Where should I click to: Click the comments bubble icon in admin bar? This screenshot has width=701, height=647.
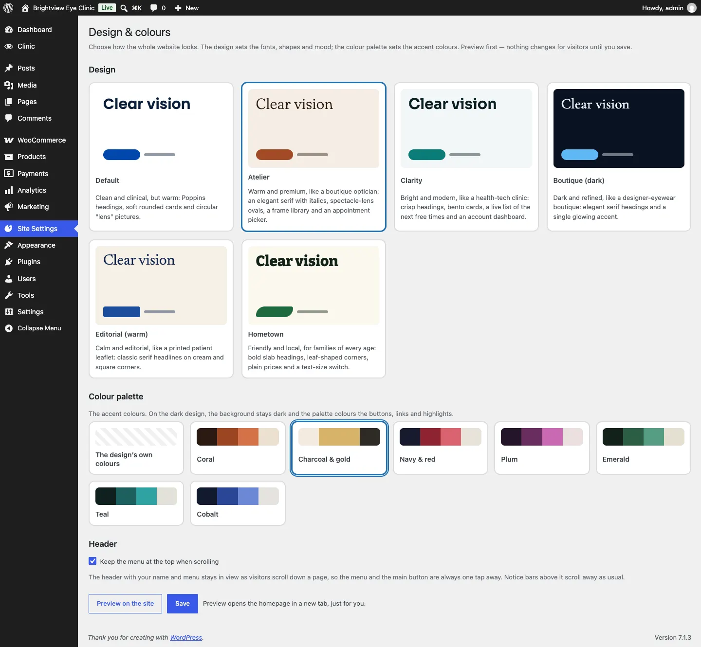click(x=154, y=8)
